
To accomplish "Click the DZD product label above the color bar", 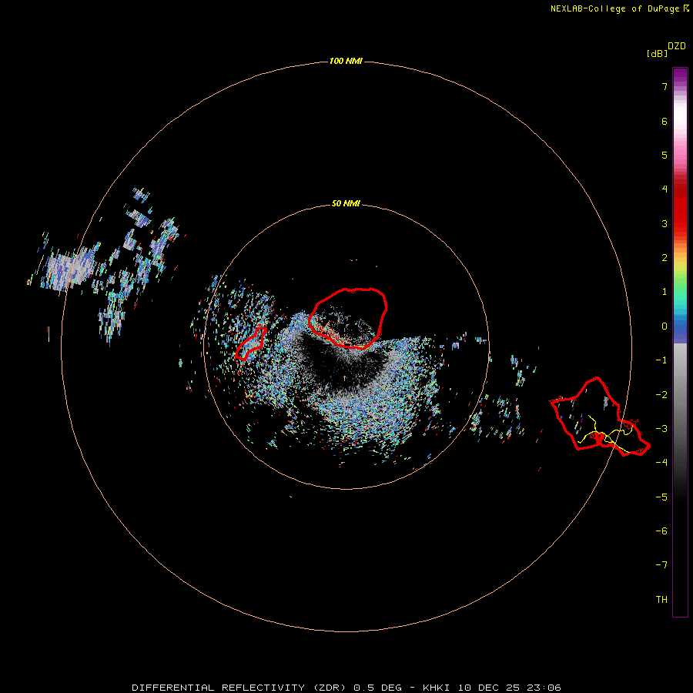I will tap(677, 46).
